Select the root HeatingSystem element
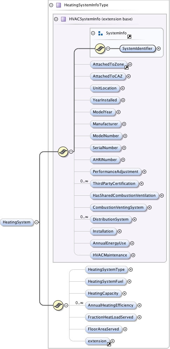Image resolution: width=170 pixels, height=349 pixels. coord(17,222)
